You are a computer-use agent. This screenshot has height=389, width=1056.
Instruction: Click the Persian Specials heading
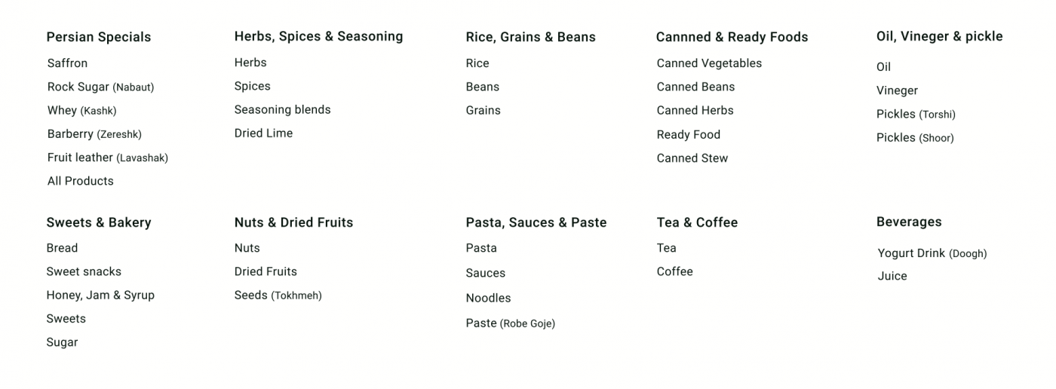[x=99, y=37]
